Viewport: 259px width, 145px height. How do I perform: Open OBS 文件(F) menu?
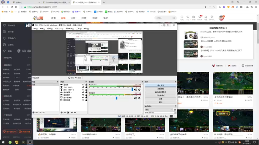(35, 29)
